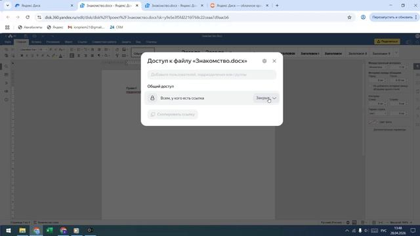Click the "Масштаб 100%" zoom indicator
Viewport: 420px width, 236px height.
click(399, 222)
